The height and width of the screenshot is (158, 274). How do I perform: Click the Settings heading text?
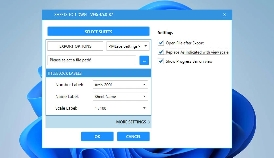tap(166, 33)
